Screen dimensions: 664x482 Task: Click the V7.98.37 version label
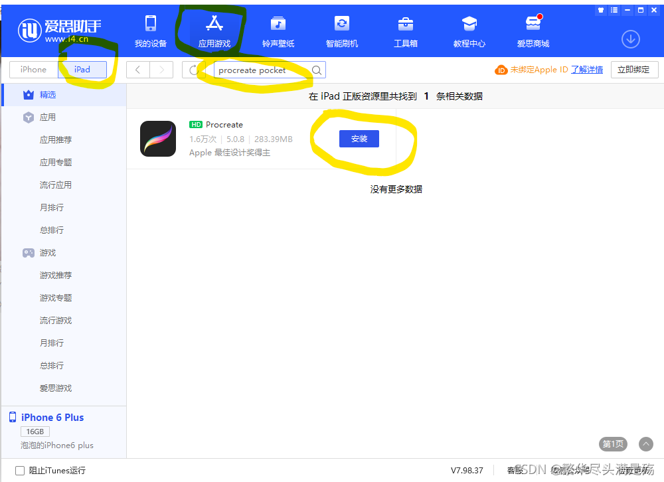[x=467, y=471]
